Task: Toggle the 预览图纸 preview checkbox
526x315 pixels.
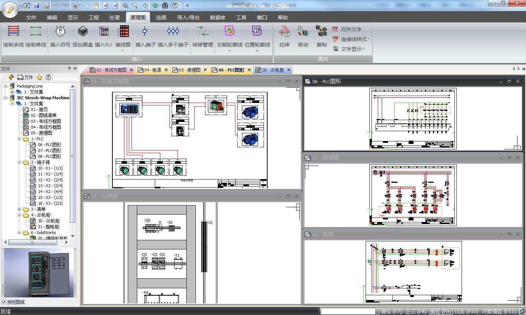Action: (4, 302)
